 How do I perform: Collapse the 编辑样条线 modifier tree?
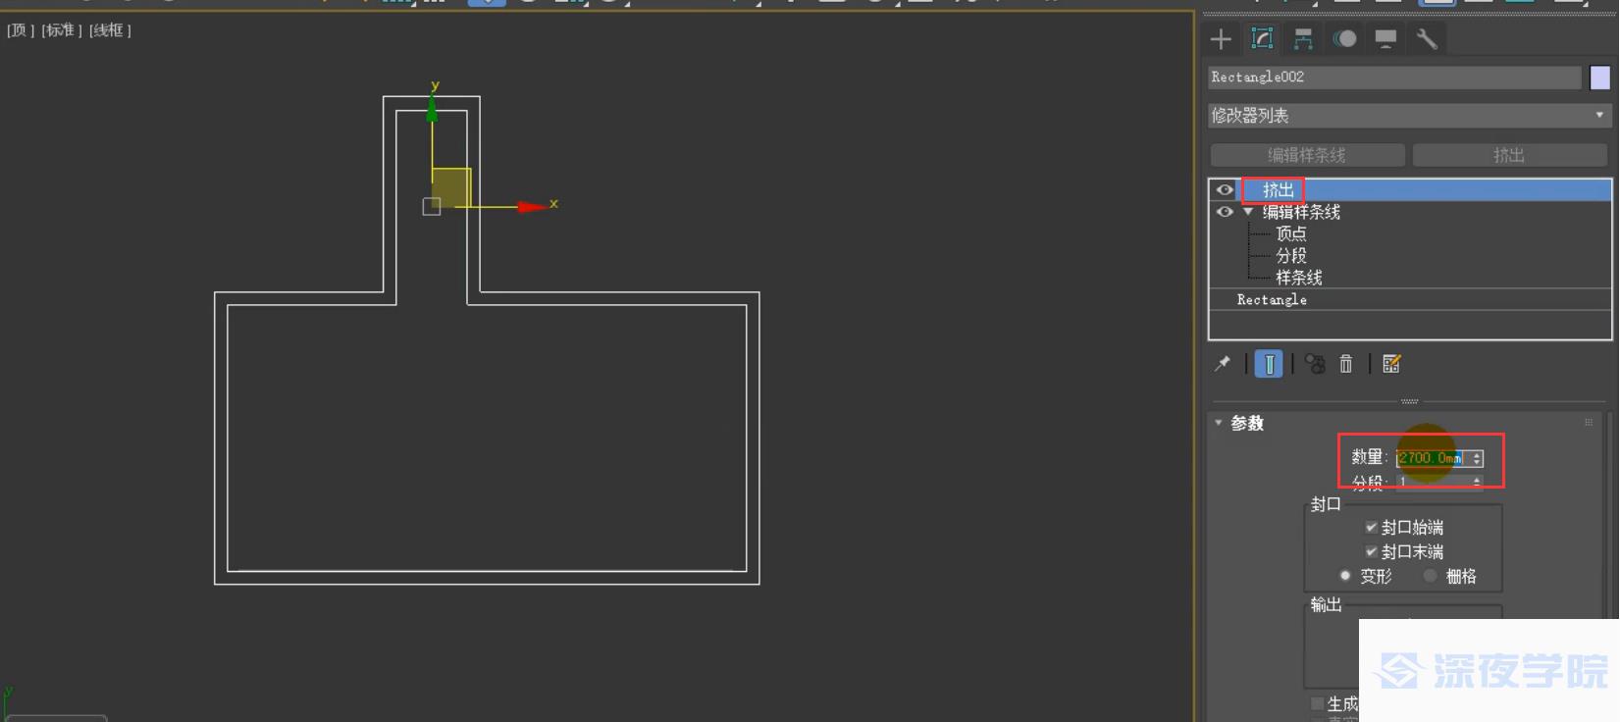(1248, 212)
